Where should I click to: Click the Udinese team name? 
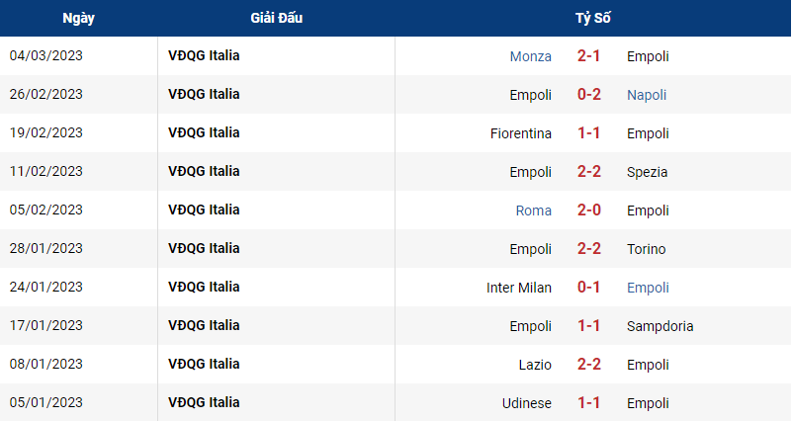click(526, 403)
